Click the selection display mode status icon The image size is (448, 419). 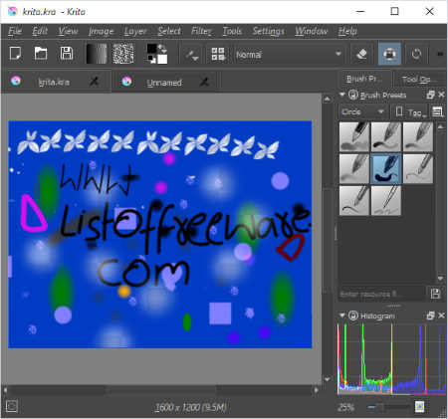tap(12, 406)
